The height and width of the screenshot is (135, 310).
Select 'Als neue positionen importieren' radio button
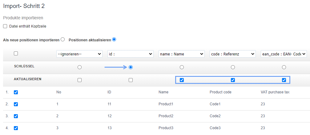[x=63, y=39]
